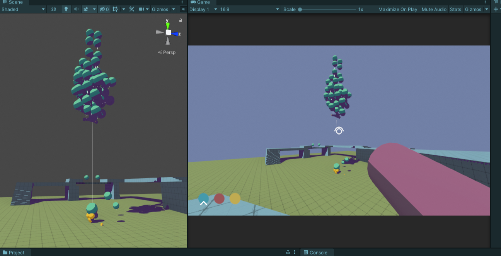Click the gray bottom gizmo cone

168,41
